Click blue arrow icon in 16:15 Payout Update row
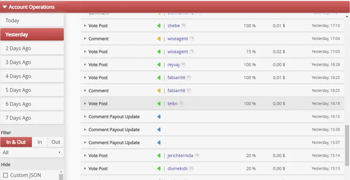The image size is (350, 180). click(x=159, y=117)
